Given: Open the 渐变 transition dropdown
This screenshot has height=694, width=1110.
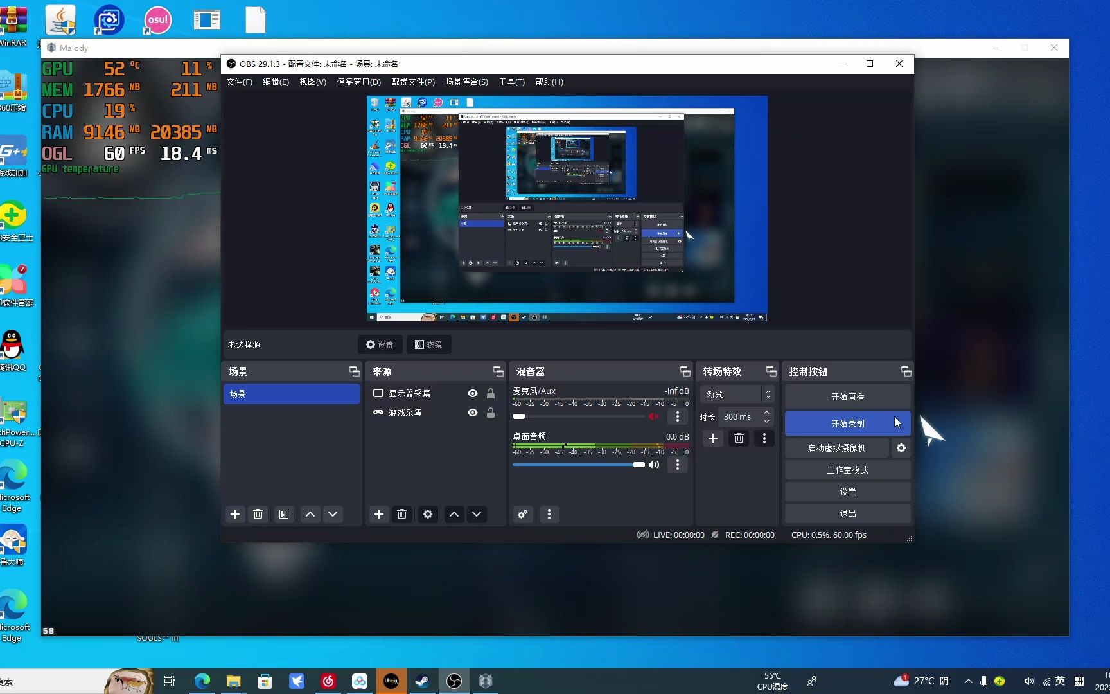Looking at the screenshot, I should 737,394.
